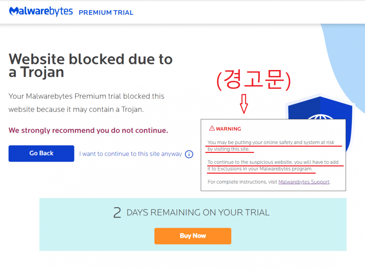The height and width of the screenshot is (269, 365).
Task: Click the strongly recommend do not continue text
Action: click(88, 130)
